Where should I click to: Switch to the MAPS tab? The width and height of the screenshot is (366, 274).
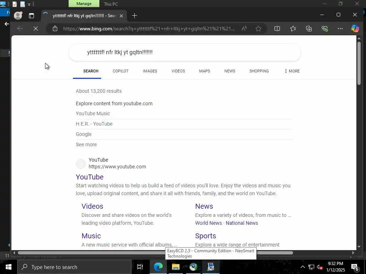coord(204,71)
